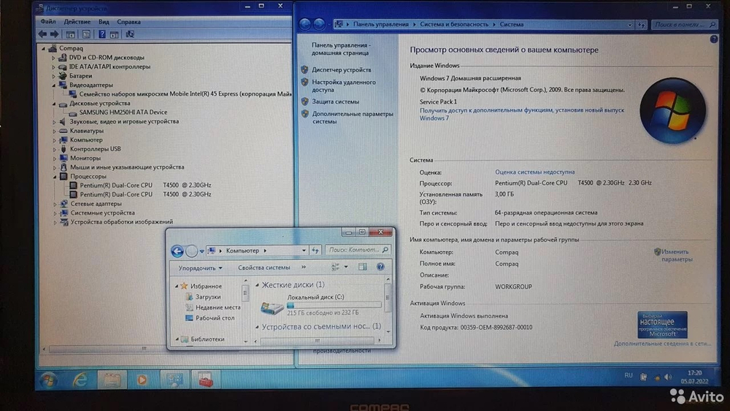Viewport: 730px width, 411px height.
Task: Open Windows Media Player from taskbar
Action: (x=142, y=380)
